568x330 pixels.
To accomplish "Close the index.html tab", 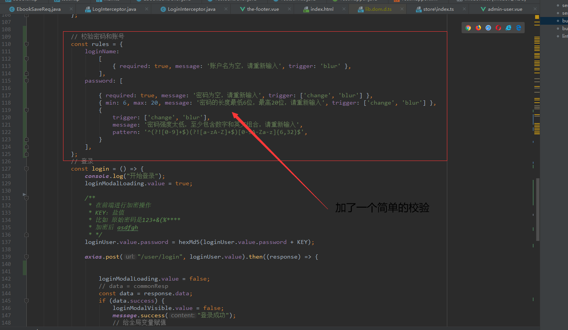I will click(344, 9).
